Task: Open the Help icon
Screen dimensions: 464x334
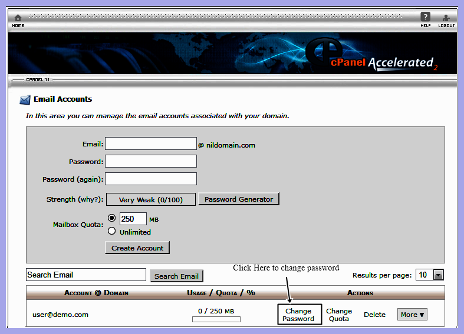Action: tap(425, 19)
